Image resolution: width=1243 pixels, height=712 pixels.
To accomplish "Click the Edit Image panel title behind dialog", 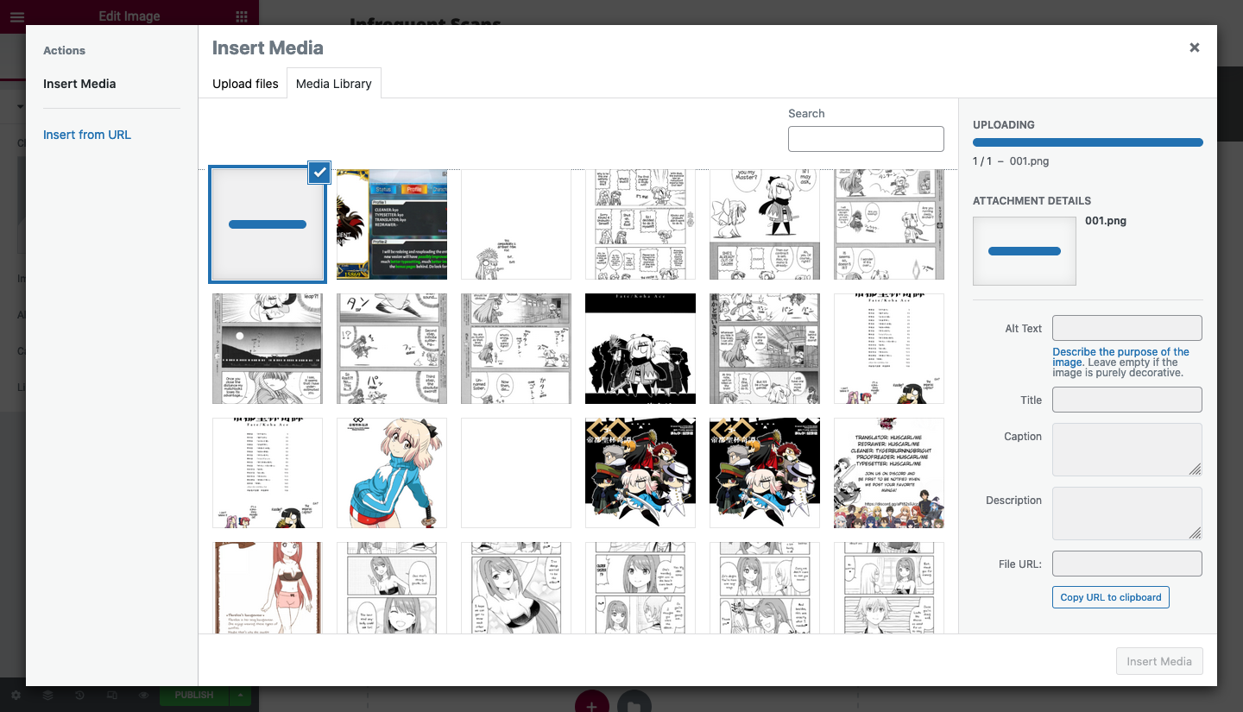I will 129,16.
